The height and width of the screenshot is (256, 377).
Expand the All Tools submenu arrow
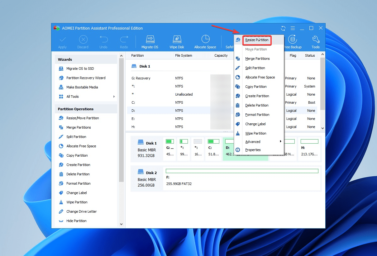(114, 97)
